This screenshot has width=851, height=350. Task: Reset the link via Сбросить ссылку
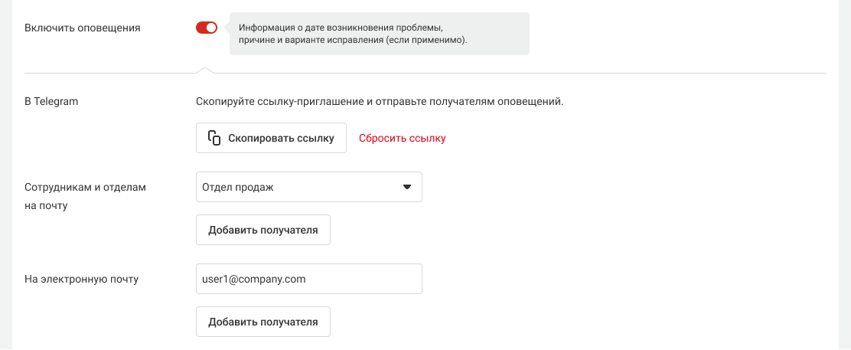click(403, 139)
